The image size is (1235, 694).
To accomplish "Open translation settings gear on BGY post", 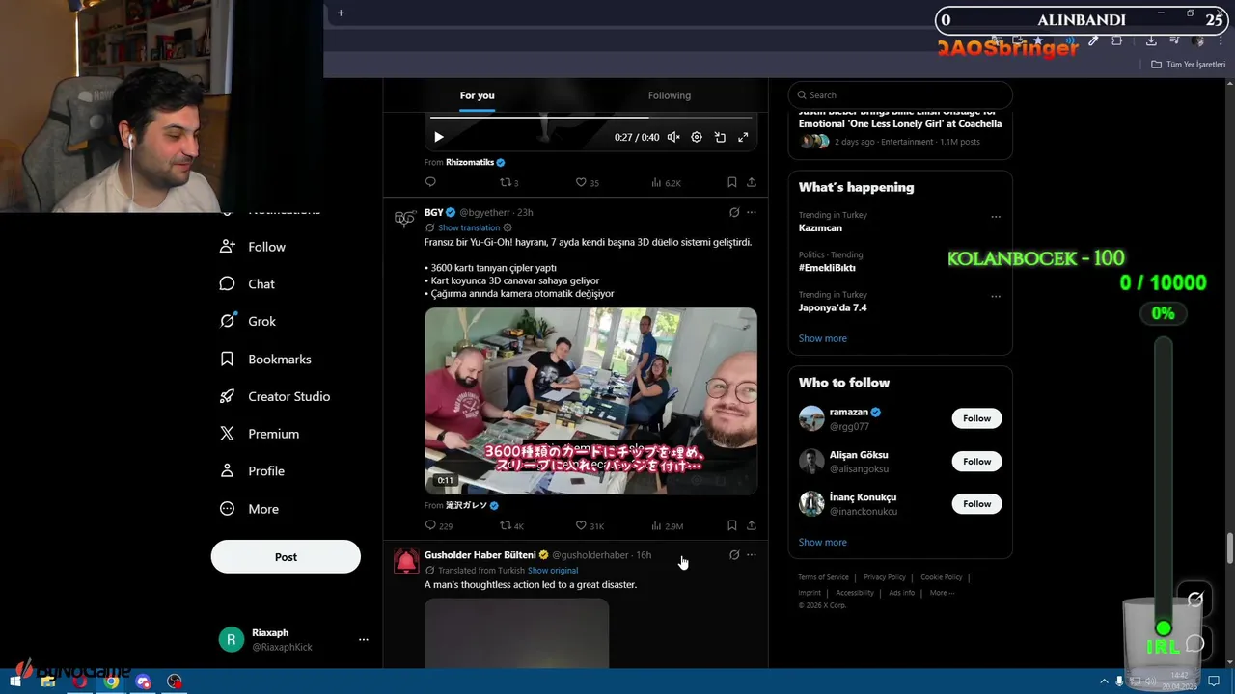I will pyautogui.click(x=508, y=227).
